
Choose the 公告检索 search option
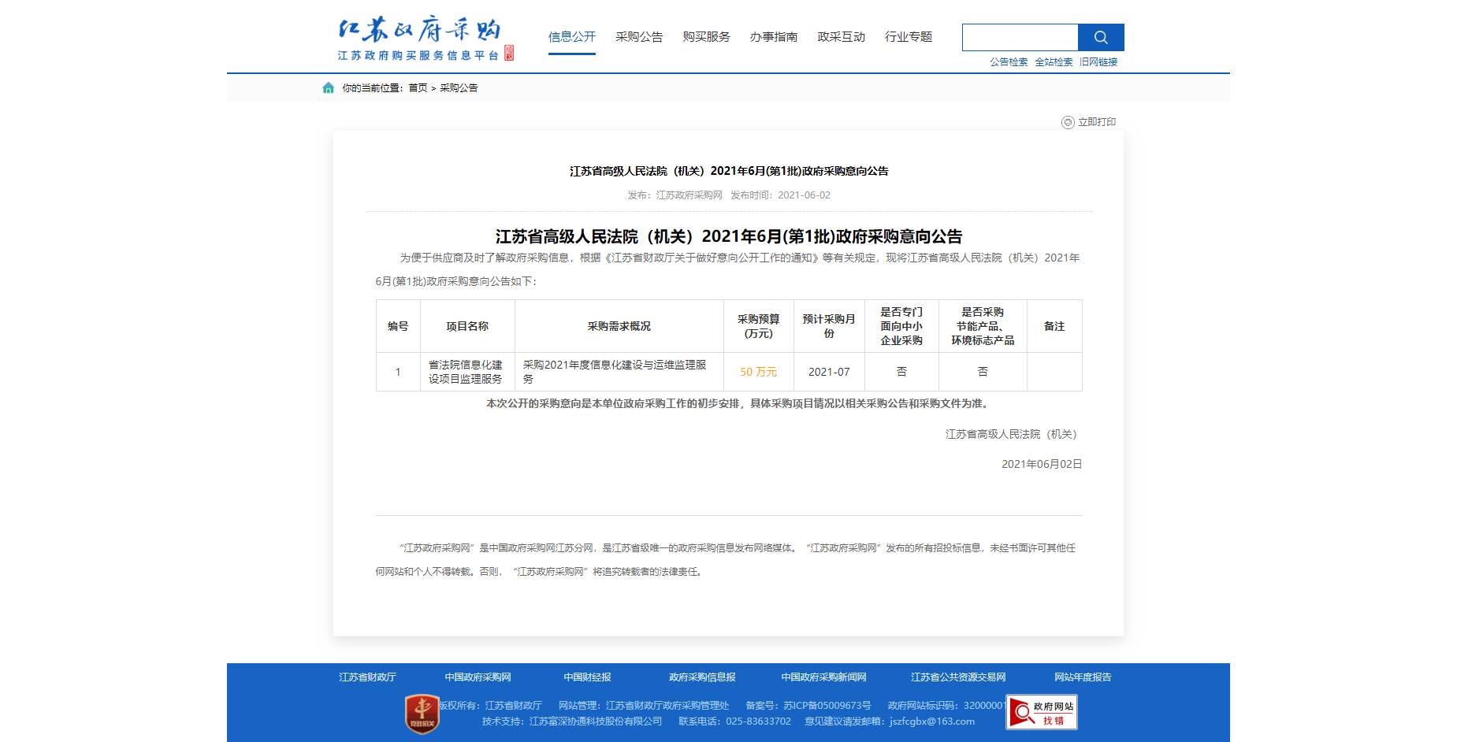pos(1009,62)
